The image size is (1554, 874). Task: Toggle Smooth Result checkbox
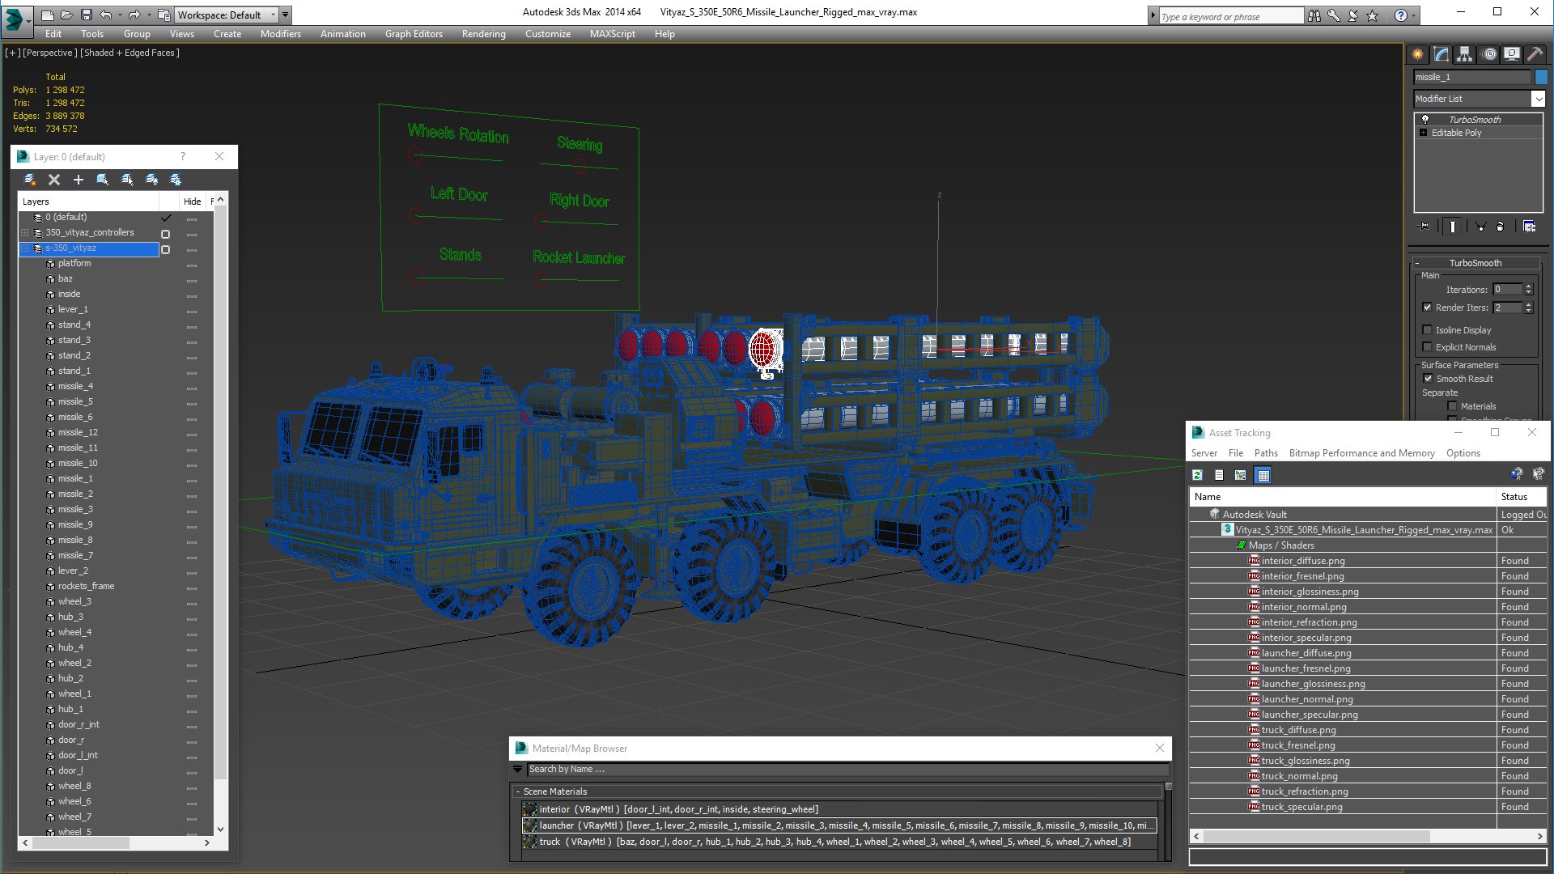(1428, 379)
